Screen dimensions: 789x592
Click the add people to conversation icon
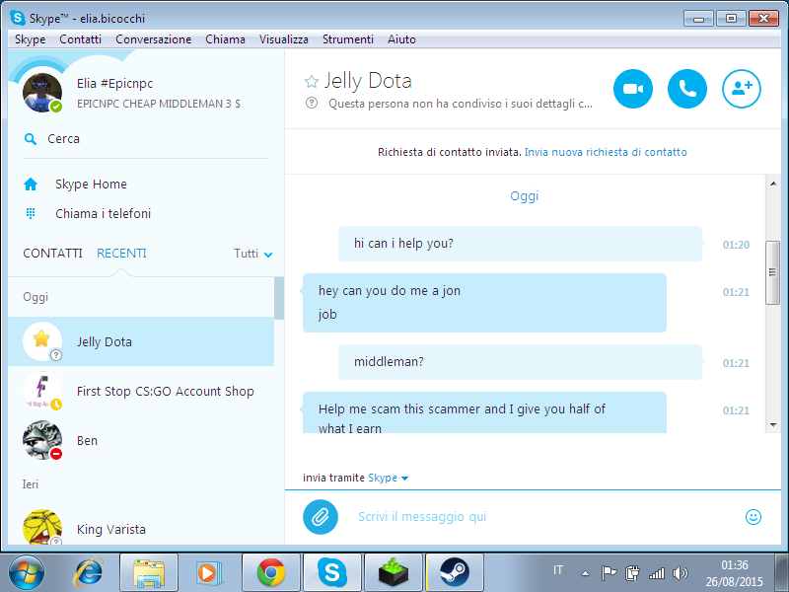742,89
